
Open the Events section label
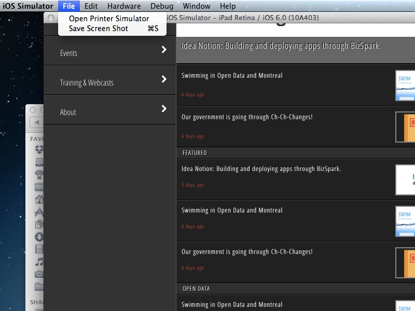click(x=68, y=53)
